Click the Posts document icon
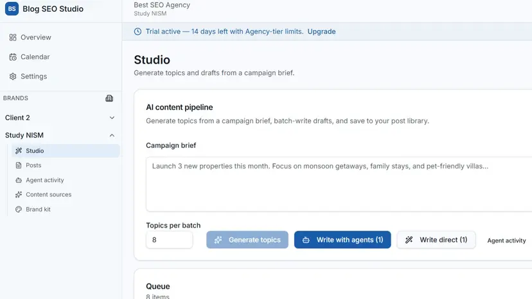This screenshot has height=299, width=532. [19, 165]
